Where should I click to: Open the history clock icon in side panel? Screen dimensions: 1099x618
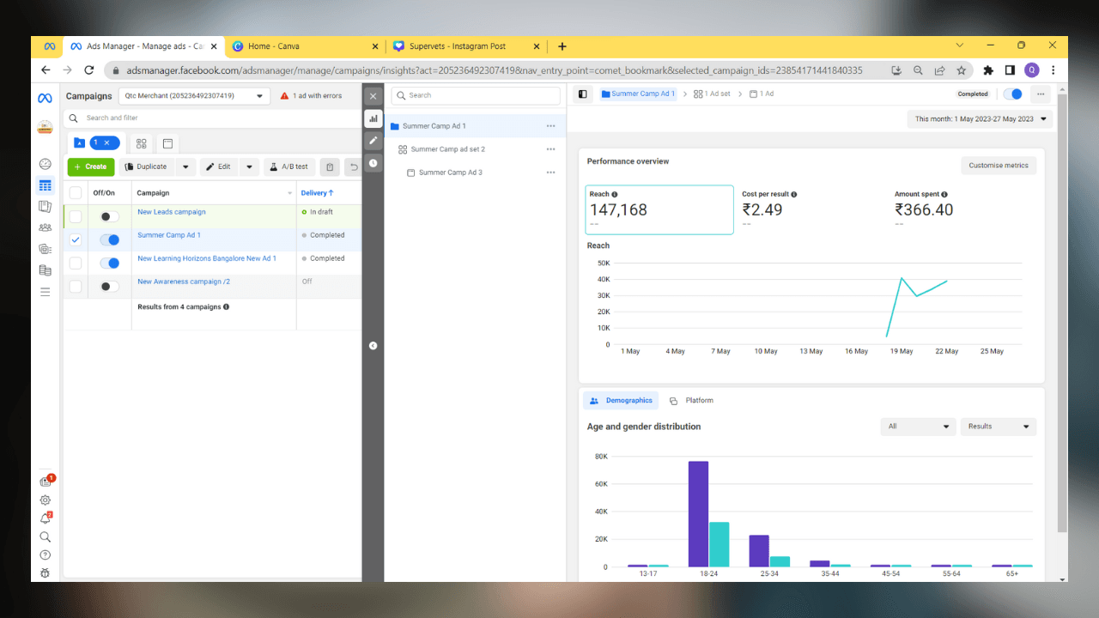[373, 163]
